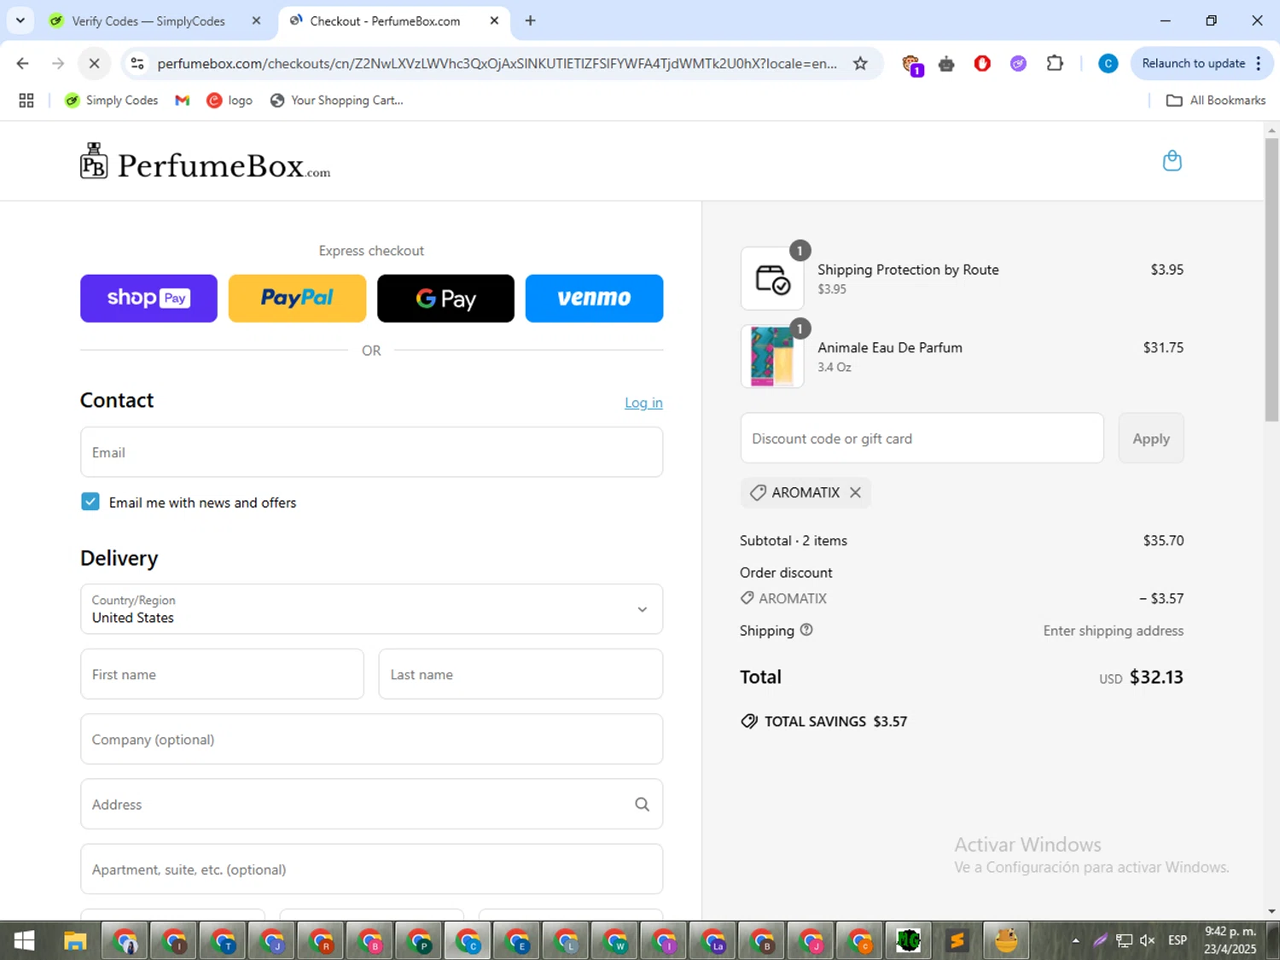Viewport: 1280px width, 960px height.
Task: Click the First name field
Action: [x=222, y=674]
